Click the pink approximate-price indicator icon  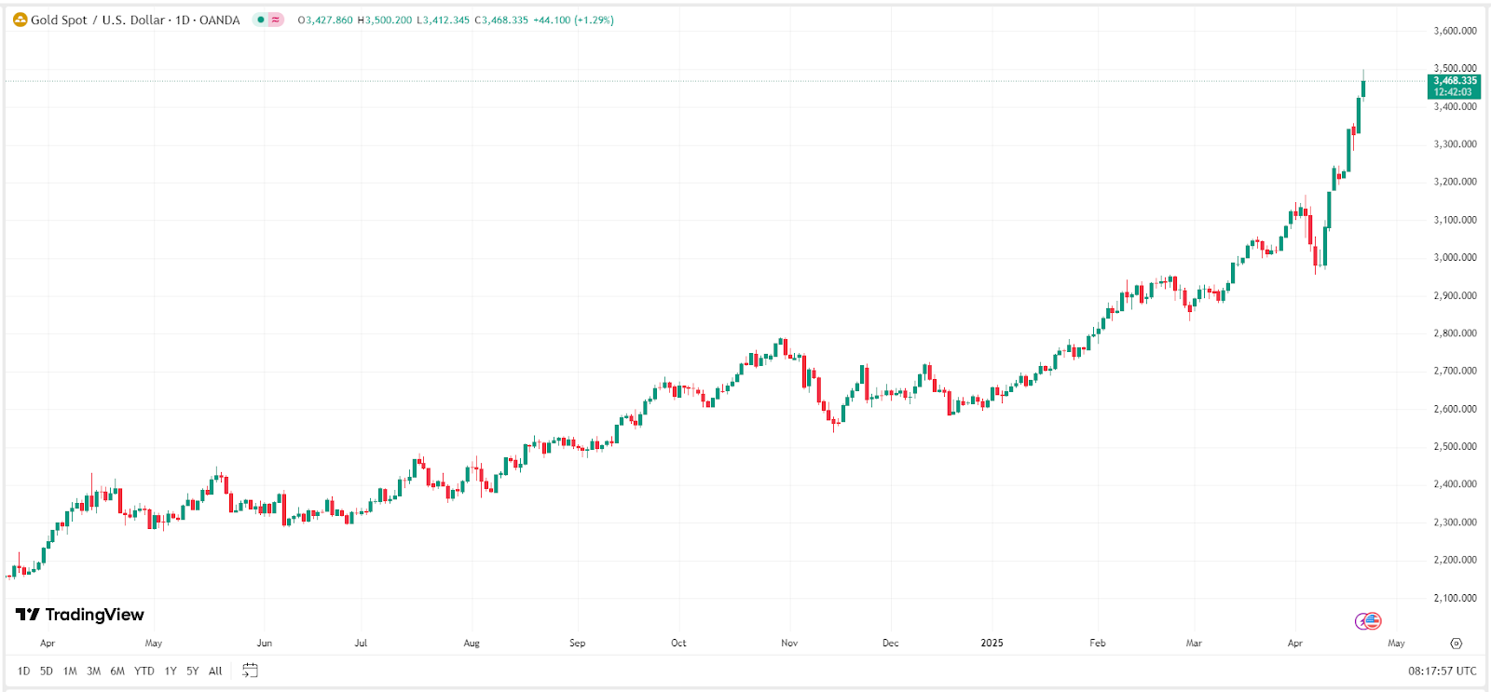click(277, 20)
